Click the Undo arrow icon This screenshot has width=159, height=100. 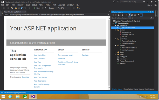pos(25,8)
